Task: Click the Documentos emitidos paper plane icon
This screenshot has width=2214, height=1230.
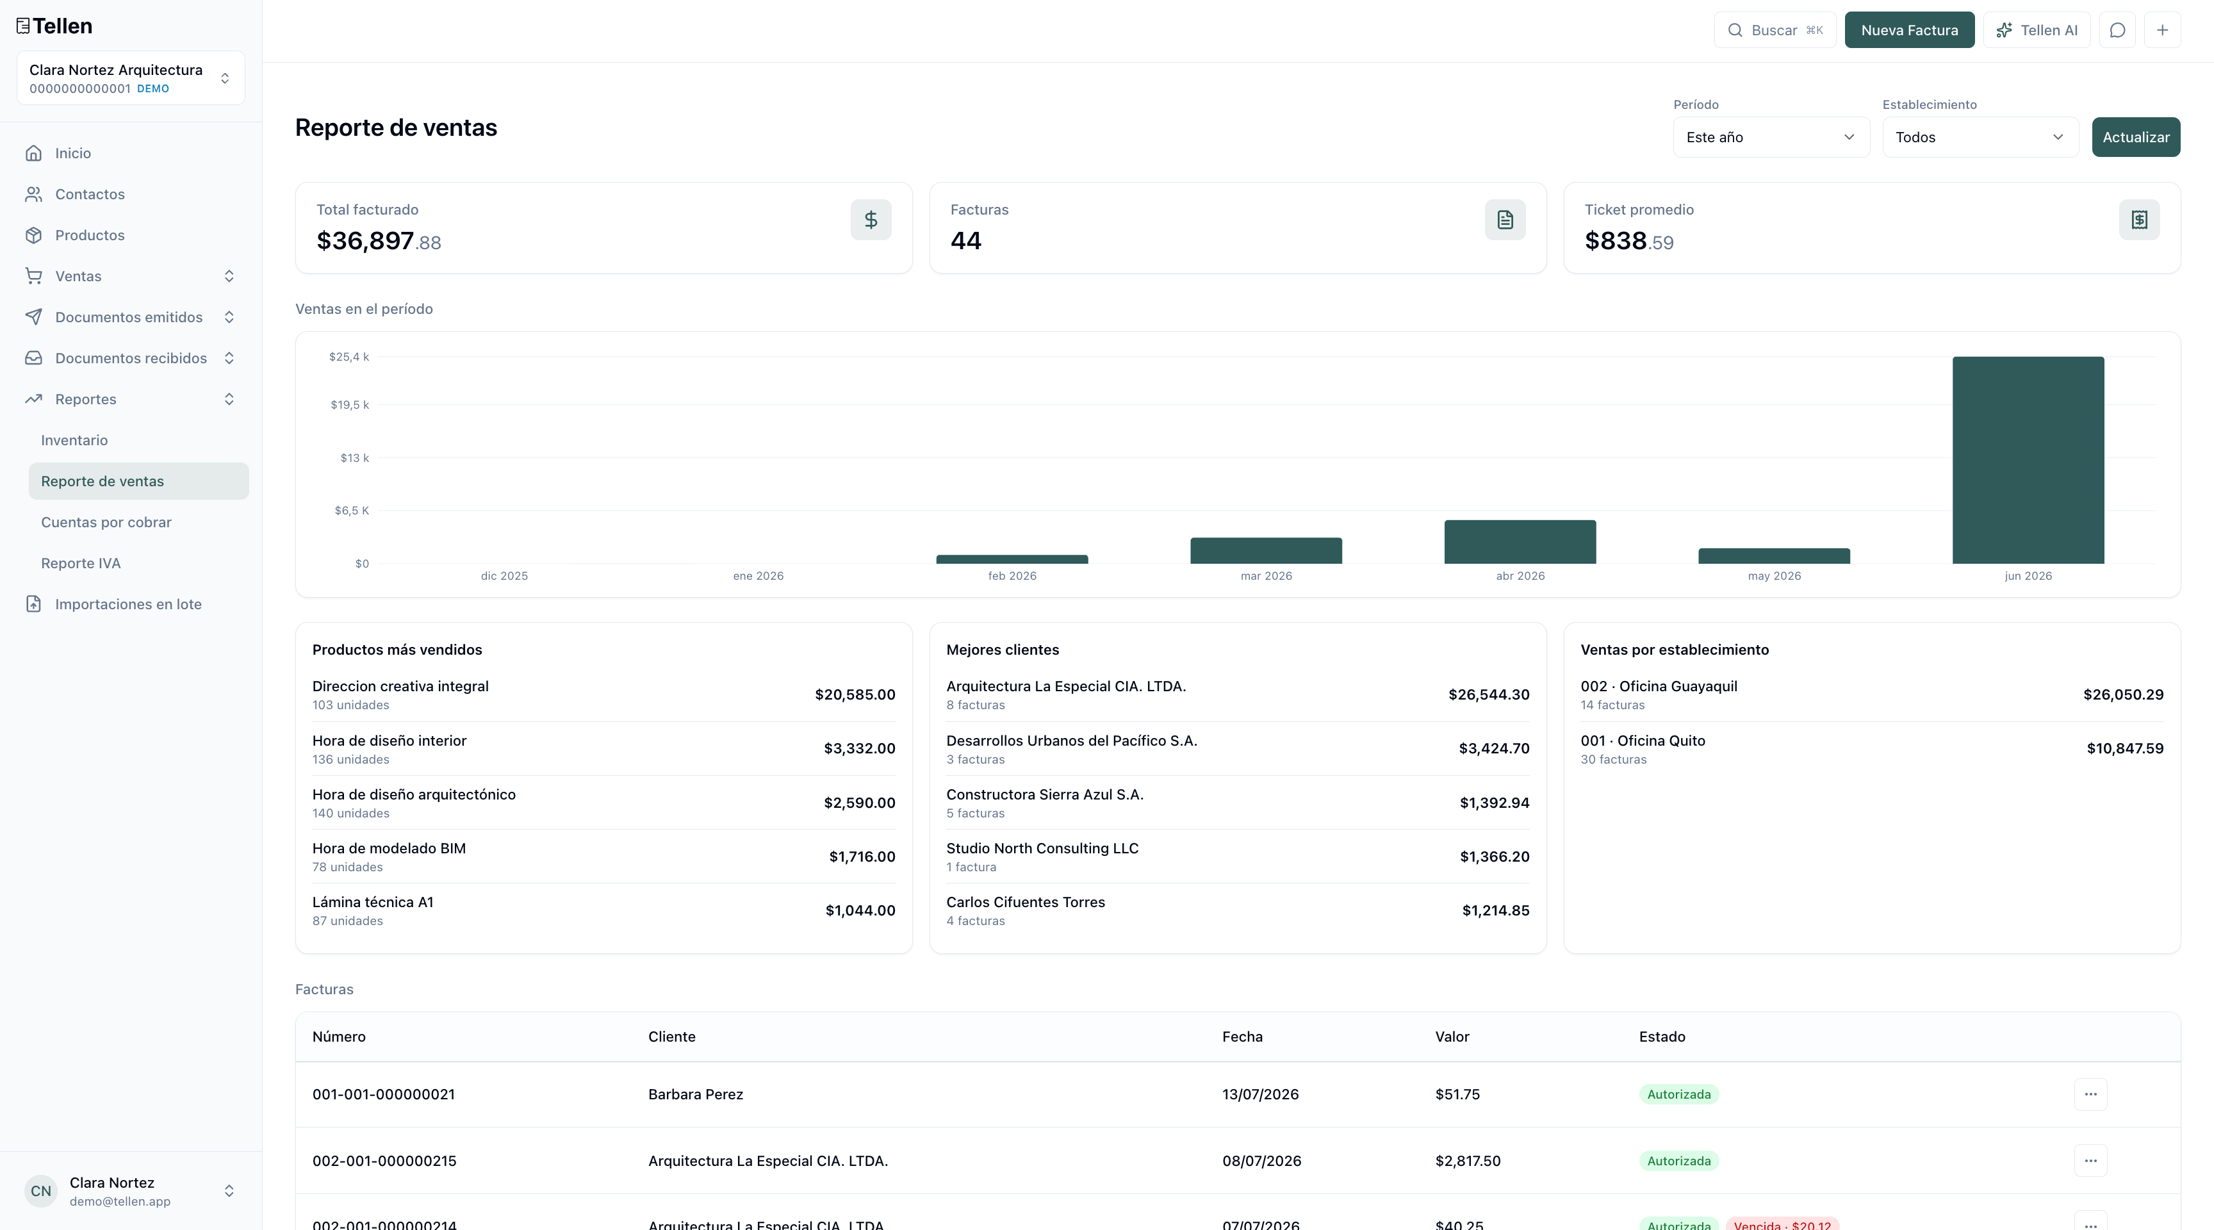Action: click(x=33, y=317)
